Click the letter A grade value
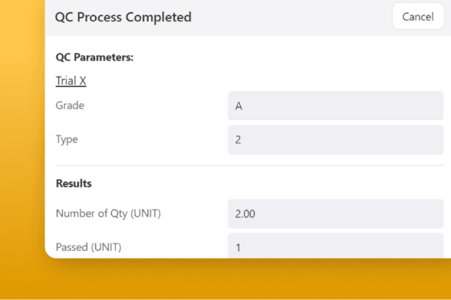This screenshot has height=300, width=451. pyautogui.click(x=239, y=106)
